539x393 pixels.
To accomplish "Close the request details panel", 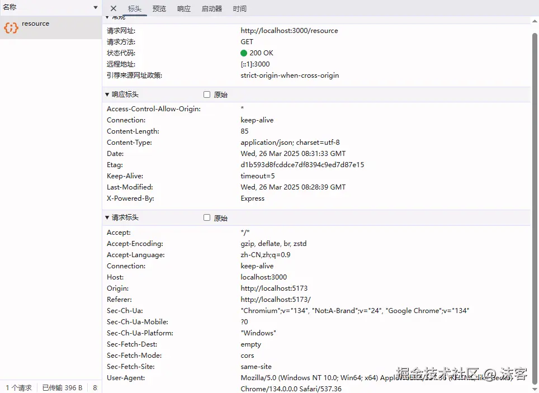I will [x=114, y=8].
